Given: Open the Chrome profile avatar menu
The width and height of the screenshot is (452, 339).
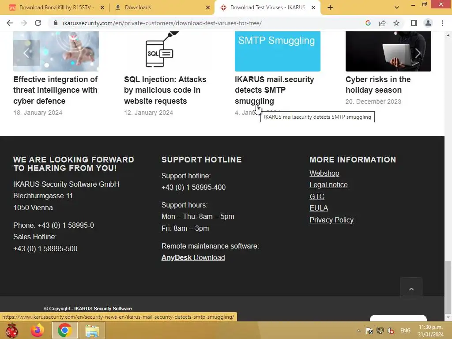Looking at the screenshot, I should 428,23.
